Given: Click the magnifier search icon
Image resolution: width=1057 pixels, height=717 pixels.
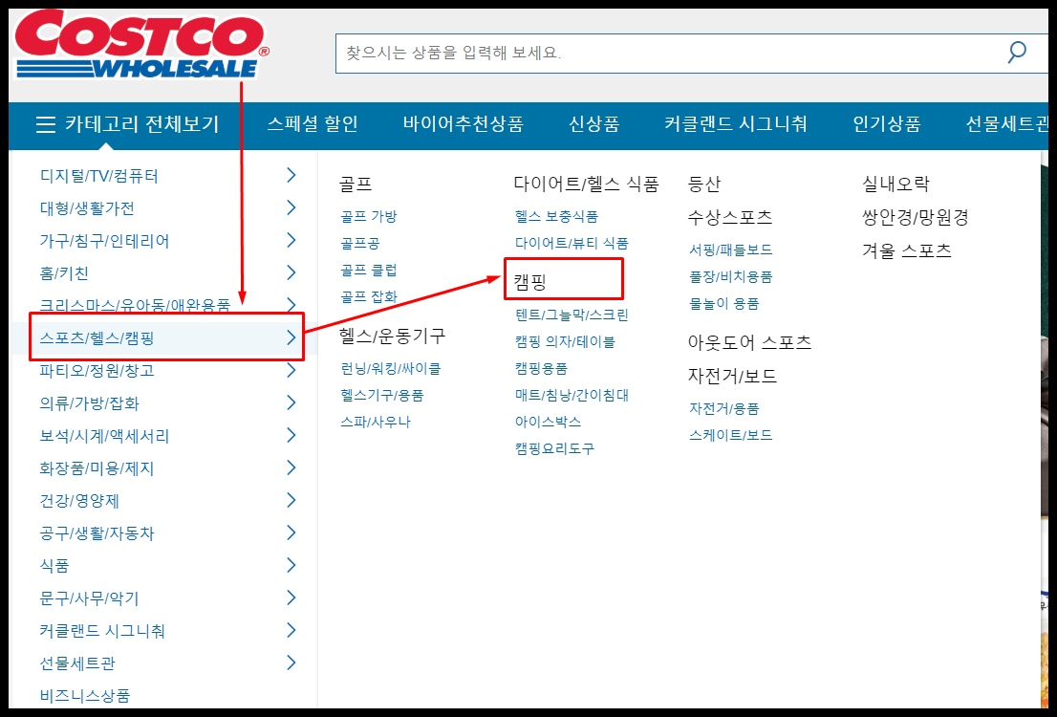Looking at the screenshot, I should click(1017, 52).
